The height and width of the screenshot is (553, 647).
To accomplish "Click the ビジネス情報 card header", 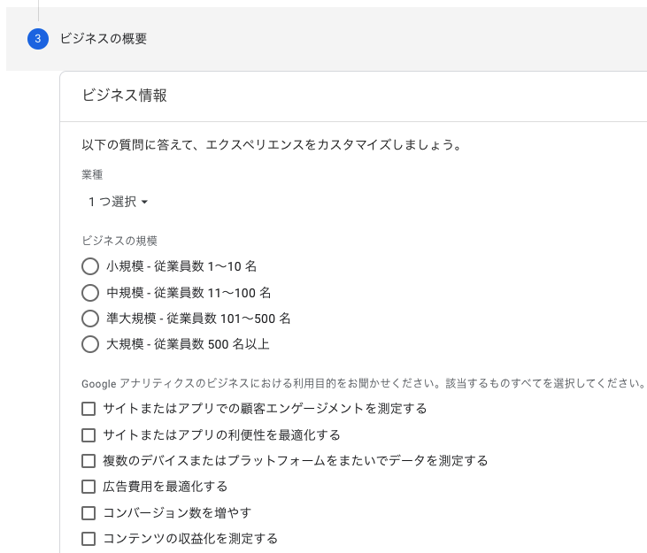I will [353, 96].
